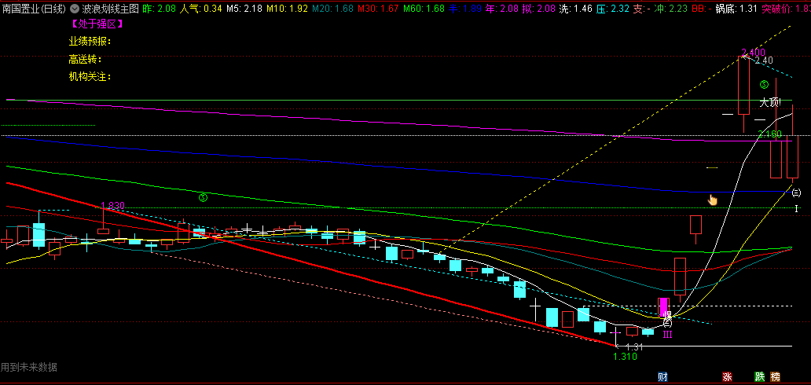Image resolution: width=811 pixels, height=385 pixels.
Task: Click the M20: 1.68 indicator value
Action: (332, 9)
